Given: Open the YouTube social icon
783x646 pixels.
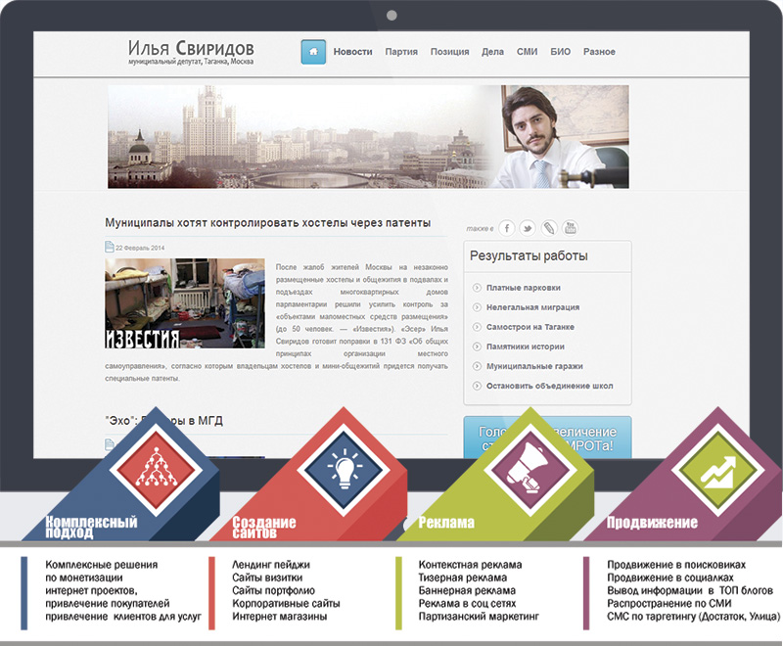Looking at the screenshot, I should tap(570, 228).
